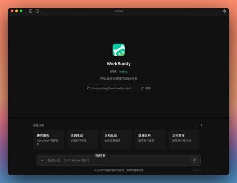The height and width of the screenshot is (183, 237).
Task: Select the 代码生成 scenario card
Action: tap(83, 139)
